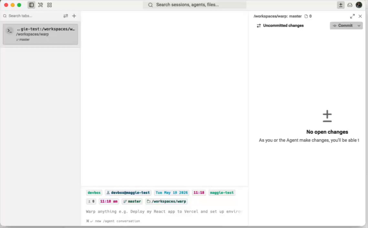Expand the diff panel to full size
The image size is (368, 228).
[352, 16]
